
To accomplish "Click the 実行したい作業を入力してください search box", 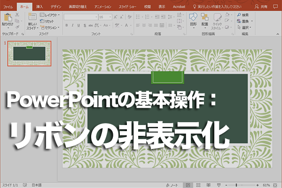I will tap(217, 7).
